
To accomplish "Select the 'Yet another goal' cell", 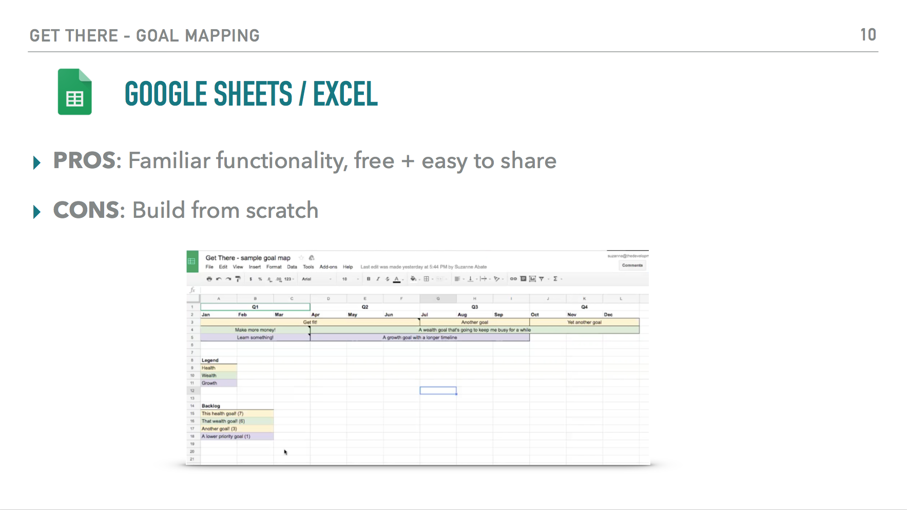I will (584, 322).
